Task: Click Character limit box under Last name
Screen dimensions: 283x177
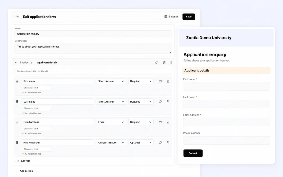Action: tap(36, 108)
